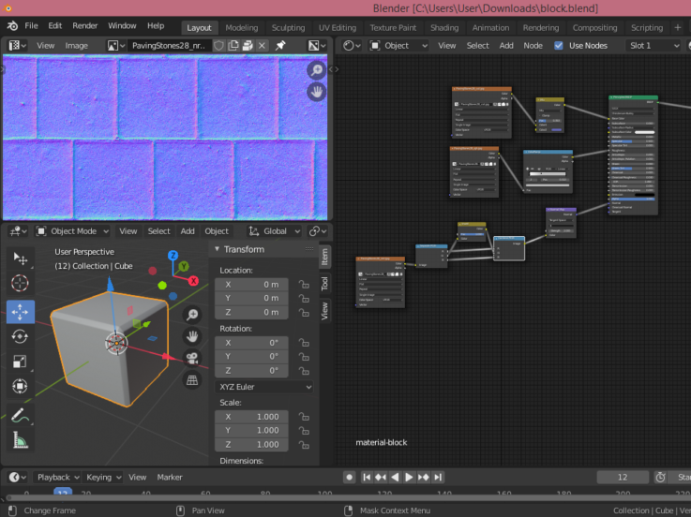Open the Global orientation dropdown
Screen dimensions: 691x517
click(274, 231)
